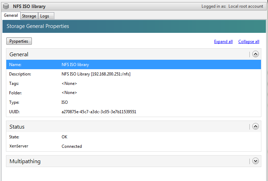
Task: Collapse the General section chevron
Action: [x=255, y=54]
